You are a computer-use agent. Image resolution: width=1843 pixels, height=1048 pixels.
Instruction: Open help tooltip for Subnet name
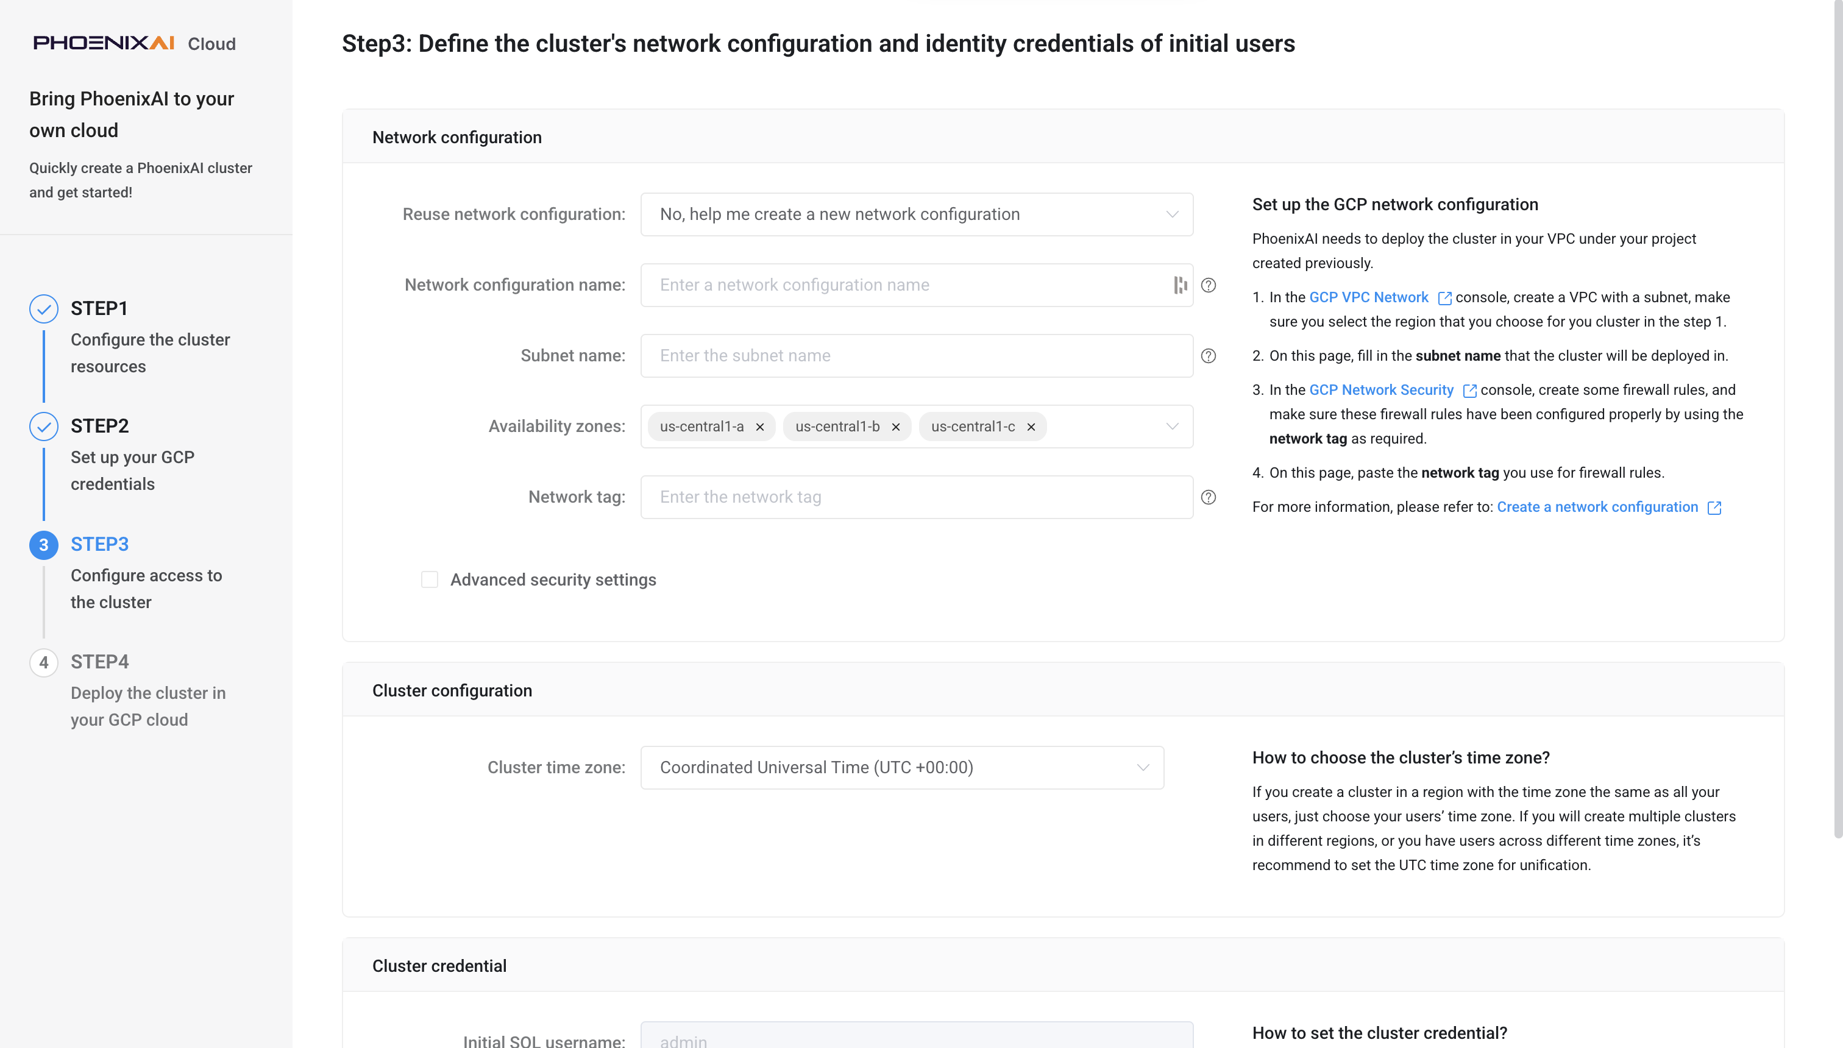[1209, 356]
